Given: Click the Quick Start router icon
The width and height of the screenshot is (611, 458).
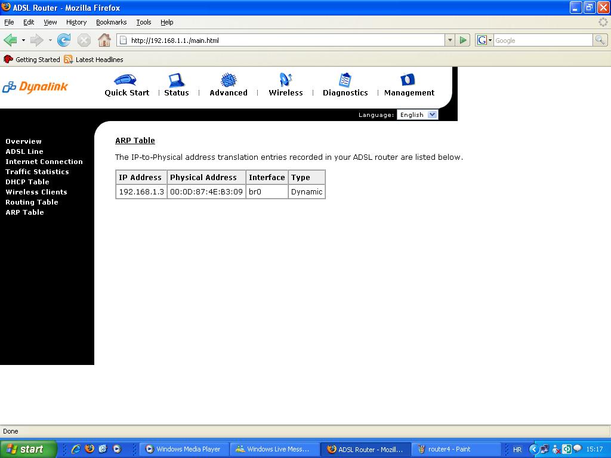Looking at the screenshot, I should pos(125,80).
